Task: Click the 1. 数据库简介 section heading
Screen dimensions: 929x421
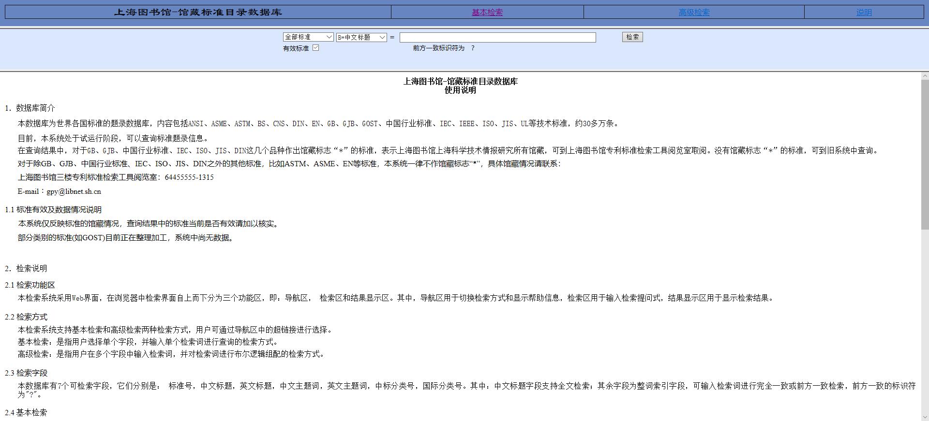Action: (30, 108)
